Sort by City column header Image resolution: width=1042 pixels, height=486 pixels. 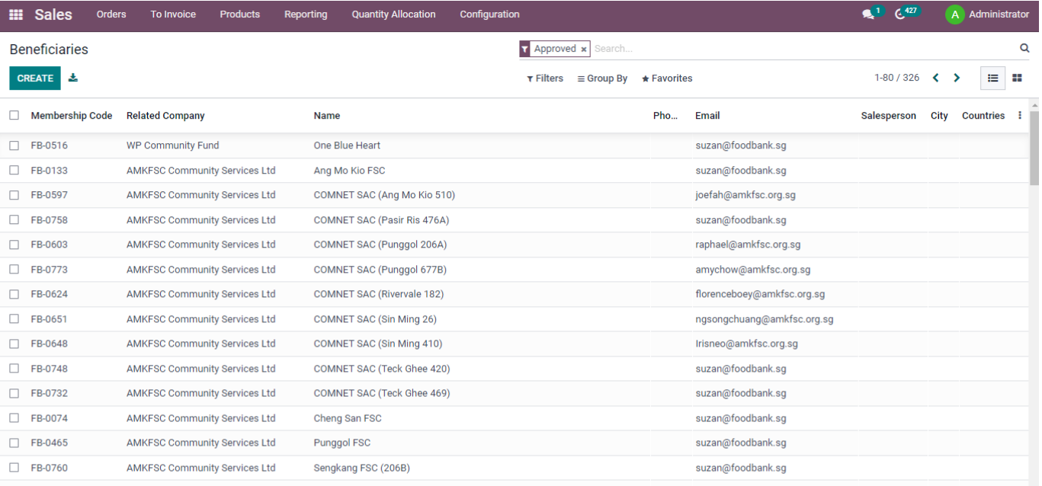point(939,116)
